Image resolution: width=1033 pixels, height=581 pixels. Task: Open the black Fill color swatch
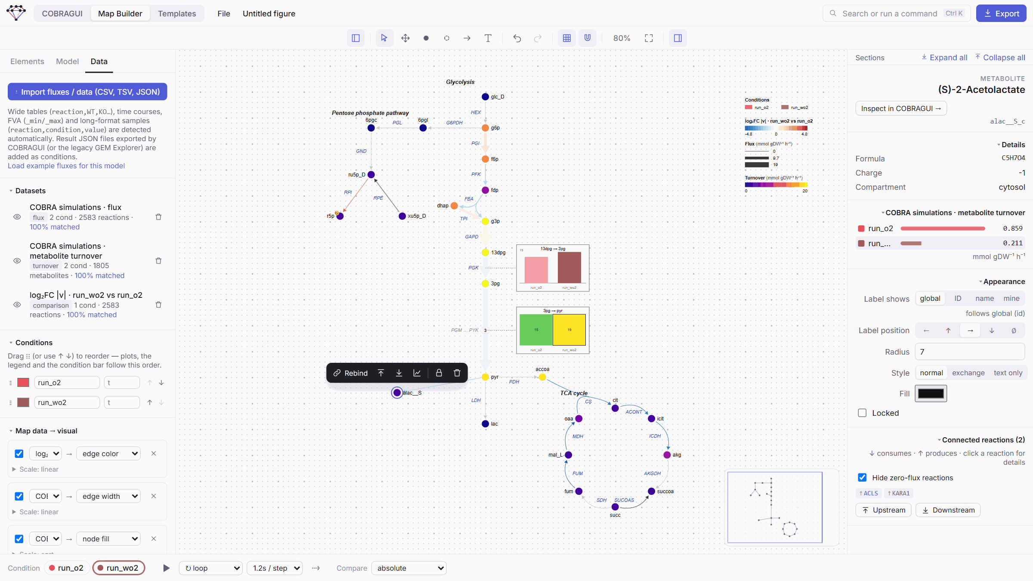click(931, 393)
